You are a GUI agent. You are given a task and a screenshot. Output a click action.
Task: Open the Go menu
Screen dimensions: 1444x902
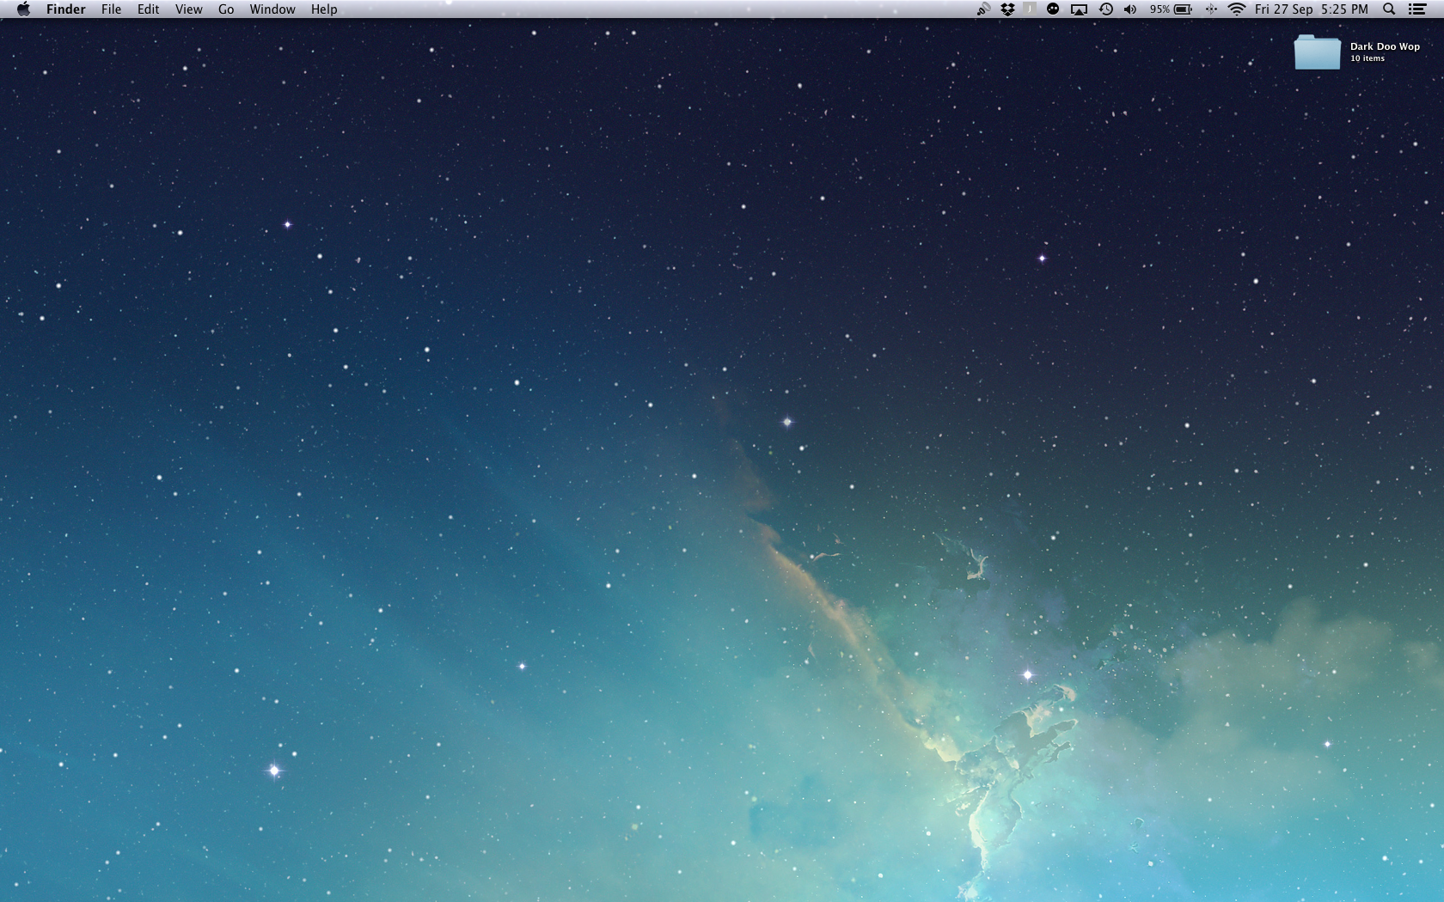(x=226, y=9)
